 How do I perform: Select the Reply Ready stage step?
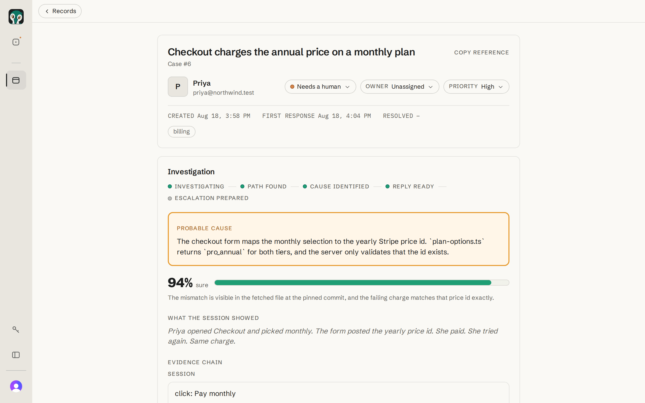coord(410,187)
